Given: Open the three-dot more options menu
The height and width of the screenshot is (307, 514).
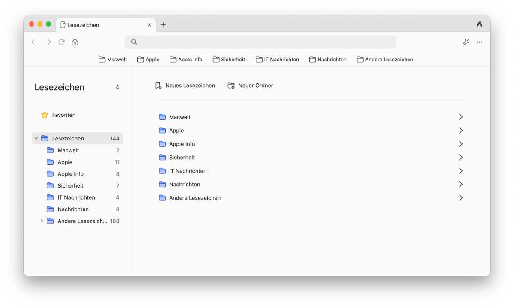Looking at the screenshot, I should point(479,42).
